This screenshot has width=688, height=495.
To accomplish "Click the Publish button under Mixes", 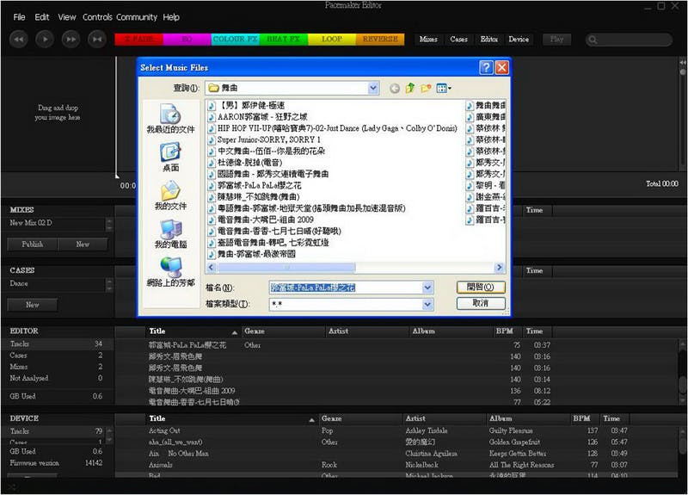I will 33,244.
